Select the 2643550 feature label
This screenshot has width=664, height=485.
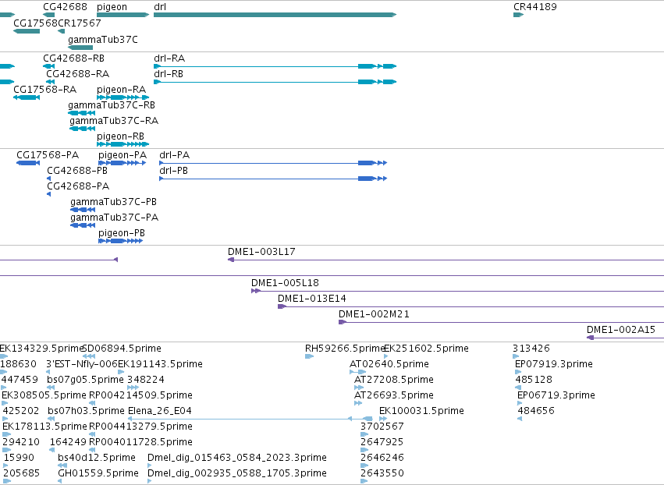(382, 474)
